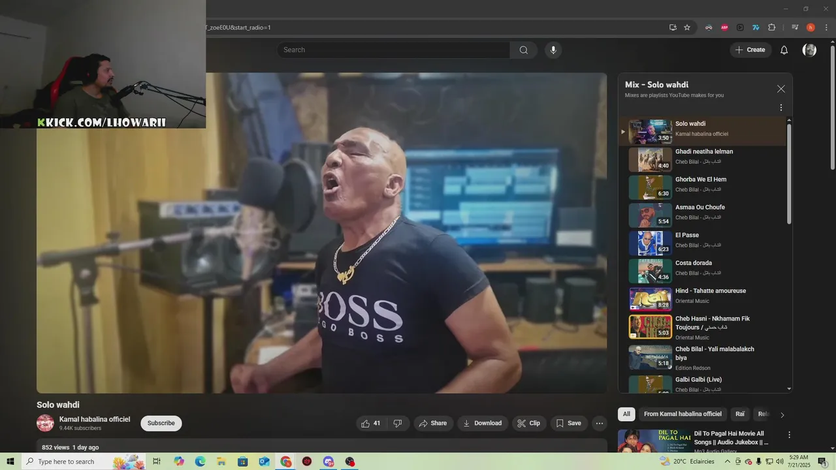Open more actions ellipsis below video
836x470 pixels.
tap(599, 423)
